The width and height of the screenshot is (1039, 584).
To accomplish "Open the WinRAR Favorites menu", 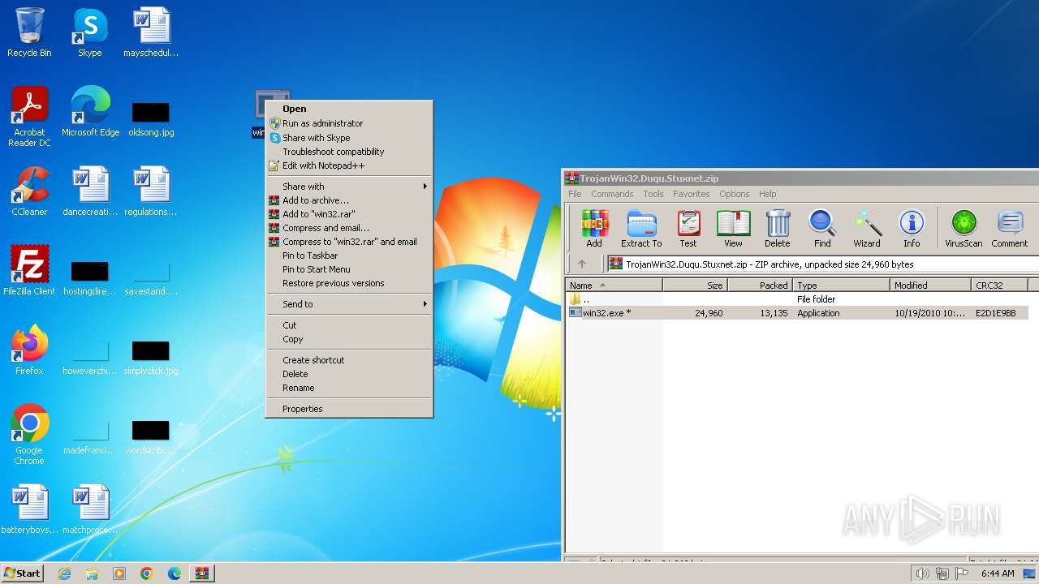I will click(x=692, y=194).
